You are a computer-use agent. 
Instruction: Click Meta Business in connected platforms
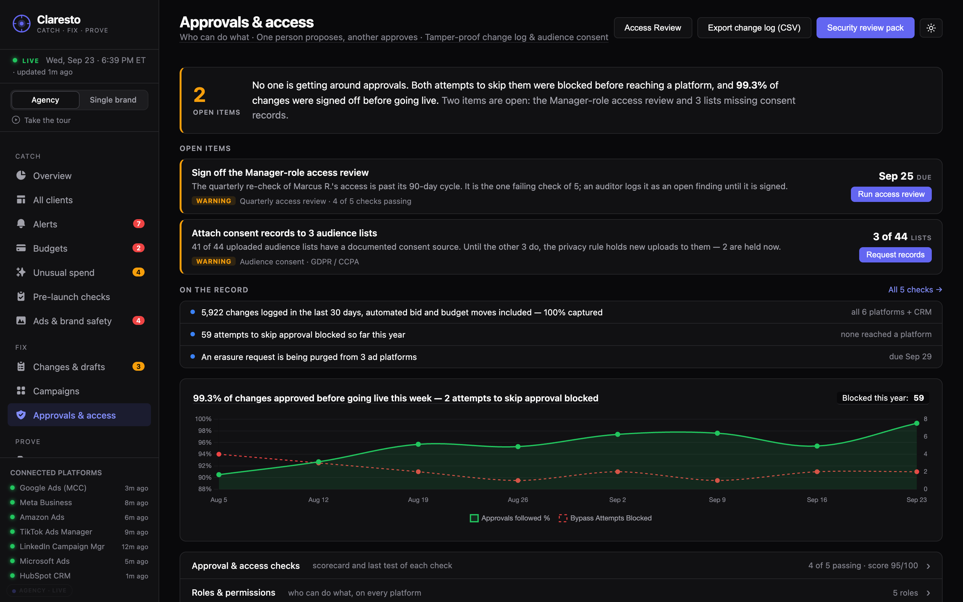pos(79,503)
